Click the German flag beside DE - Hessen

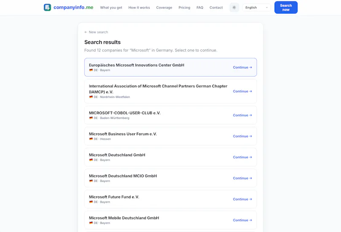[x=91, y=139]
